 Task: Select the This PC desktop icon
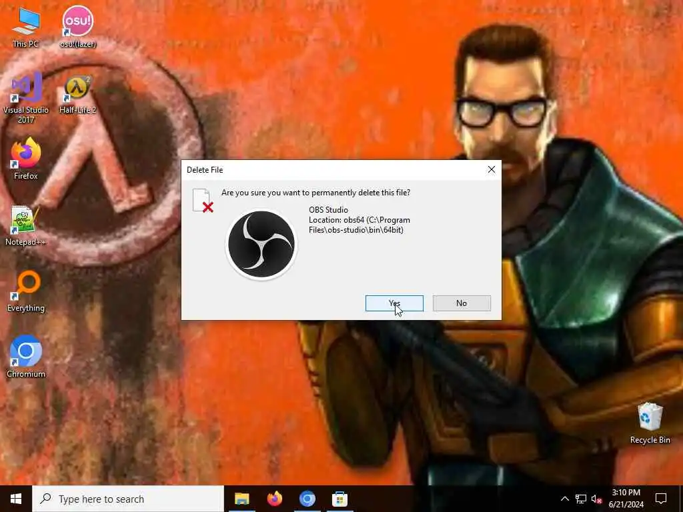[x=26, y=27]
